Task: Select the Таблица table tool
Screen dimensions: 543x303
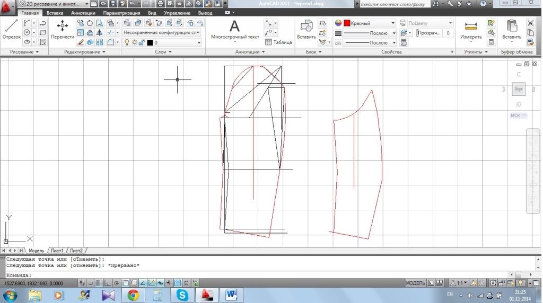Action: [279, 42]
